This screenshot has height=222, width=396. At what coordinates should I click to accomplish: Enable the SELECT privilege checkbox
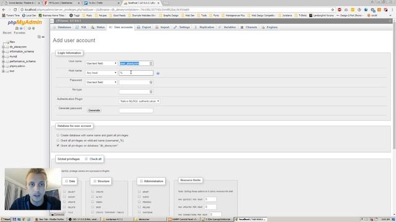(64, 192)
